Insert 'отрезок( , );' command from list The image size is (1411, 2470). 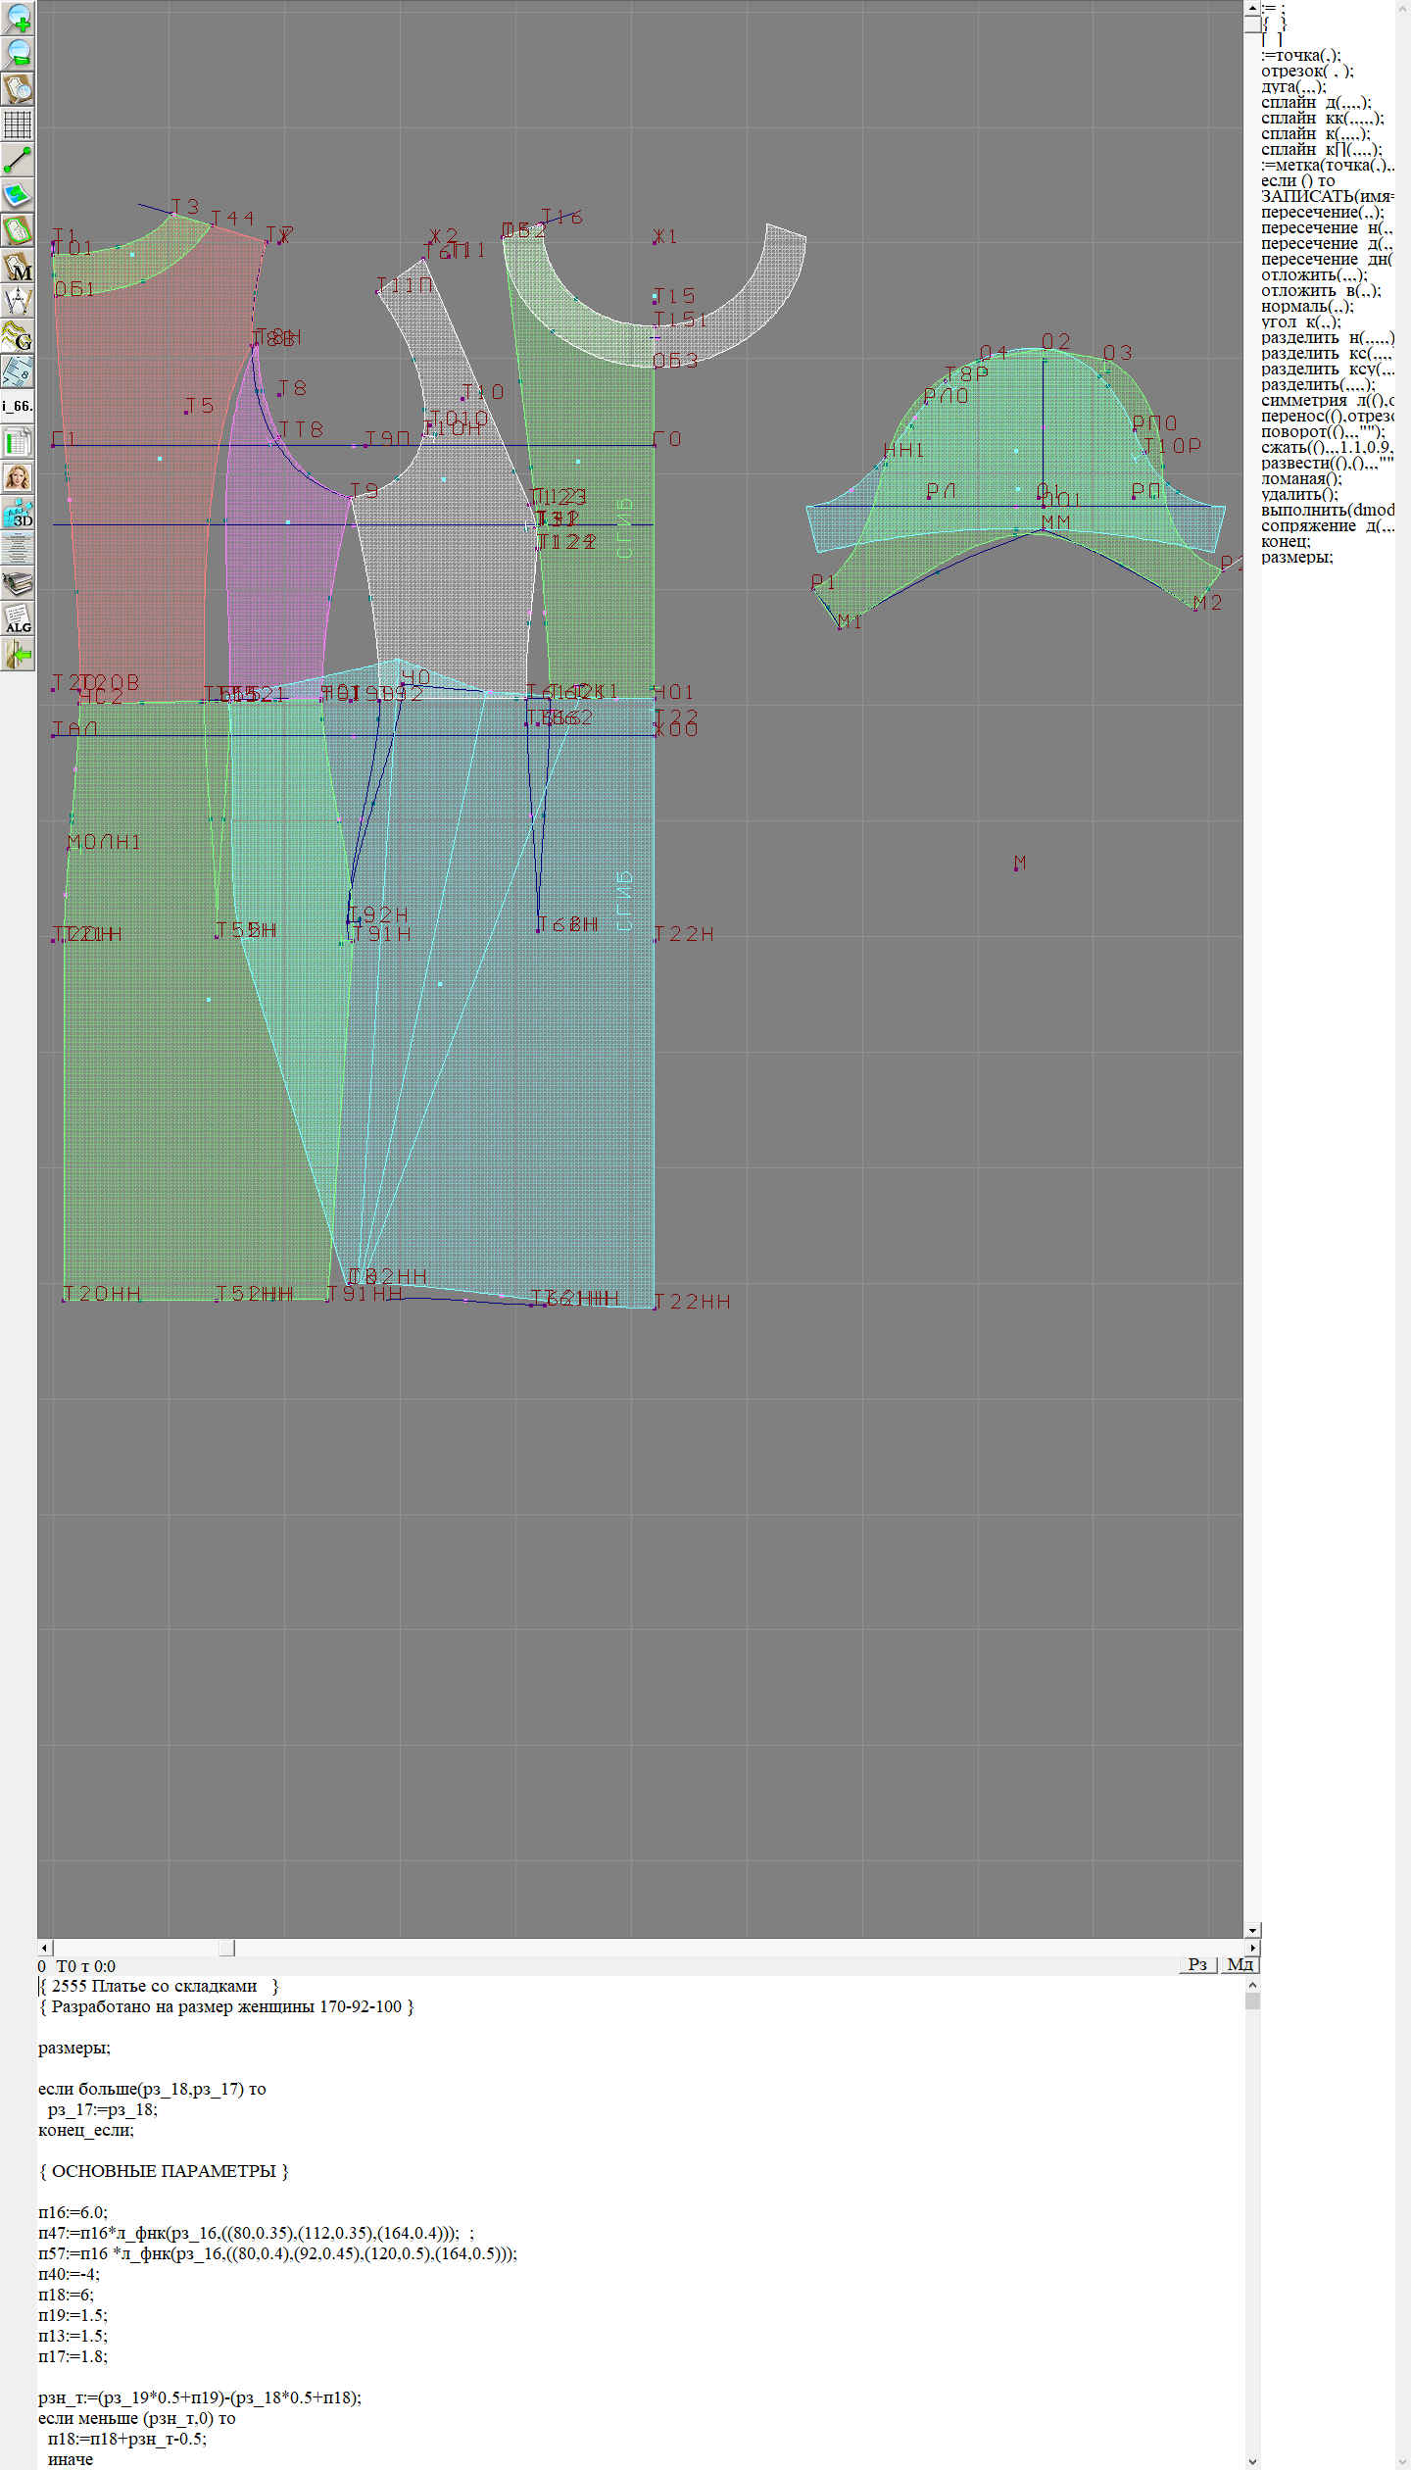pyautogui.click(x=1307, y=71)
